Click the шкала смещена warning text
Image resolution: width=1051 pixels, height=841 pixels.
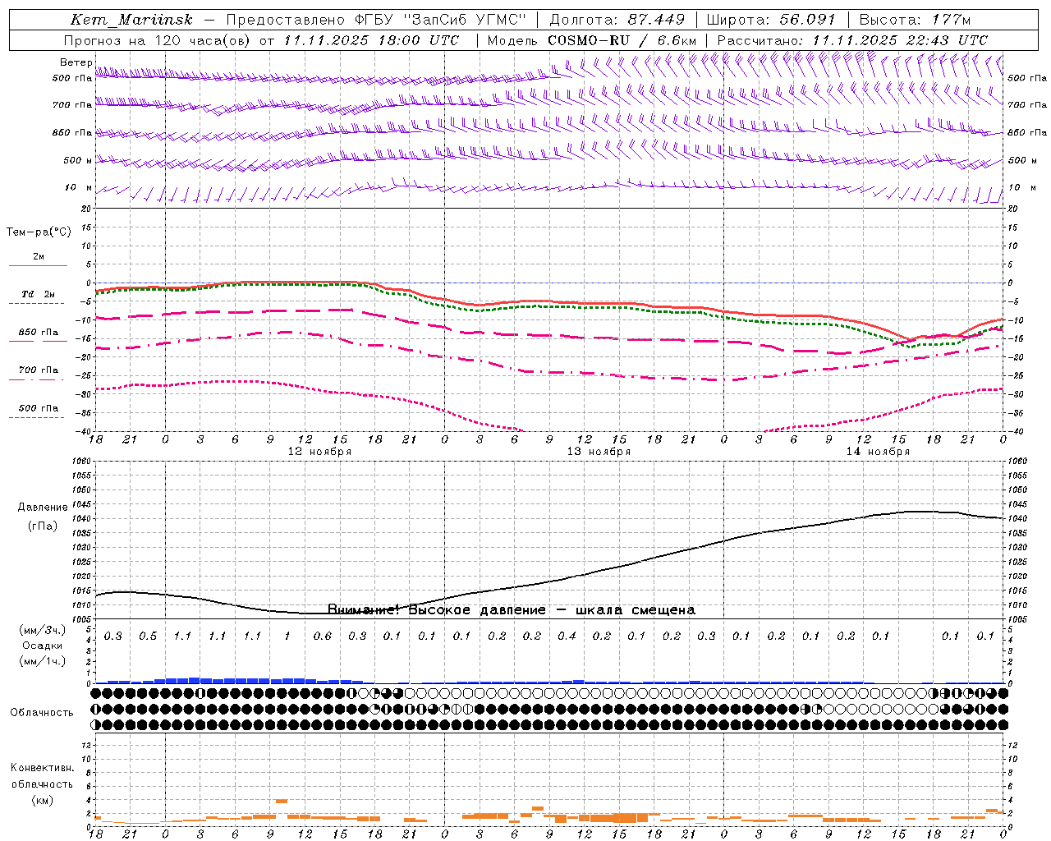pos(636,609)
